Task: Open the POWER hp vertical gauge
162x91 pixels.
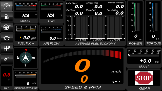Action: 135,23
